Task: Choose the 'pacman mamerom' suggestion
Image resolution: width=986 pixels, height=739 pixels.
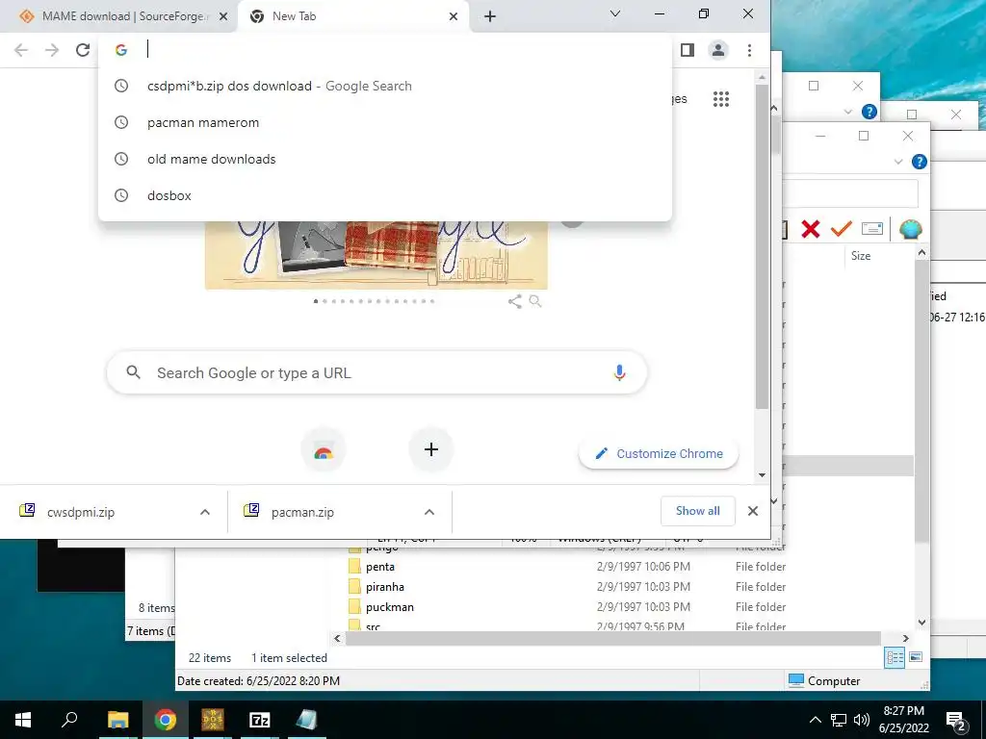Action: pos(385,122)
